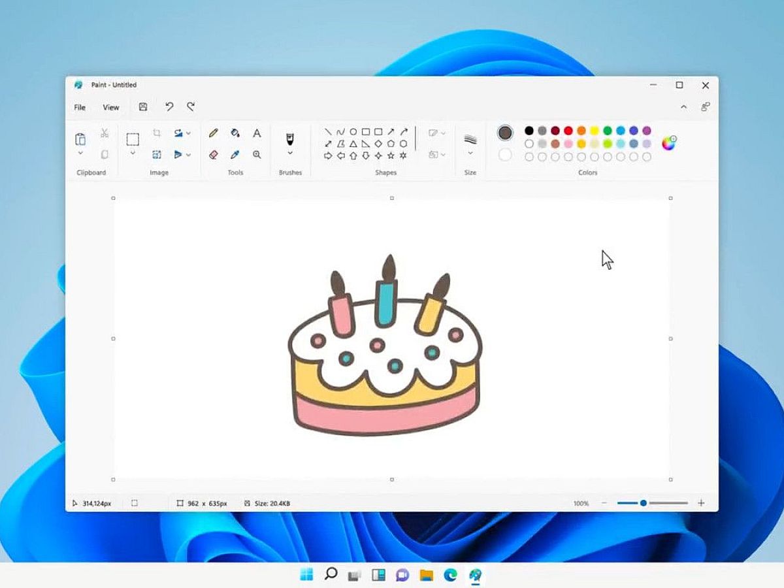The height and width of the screenshot is (588, 784).
Task: Open the View menu
Action: click(111, 107)
